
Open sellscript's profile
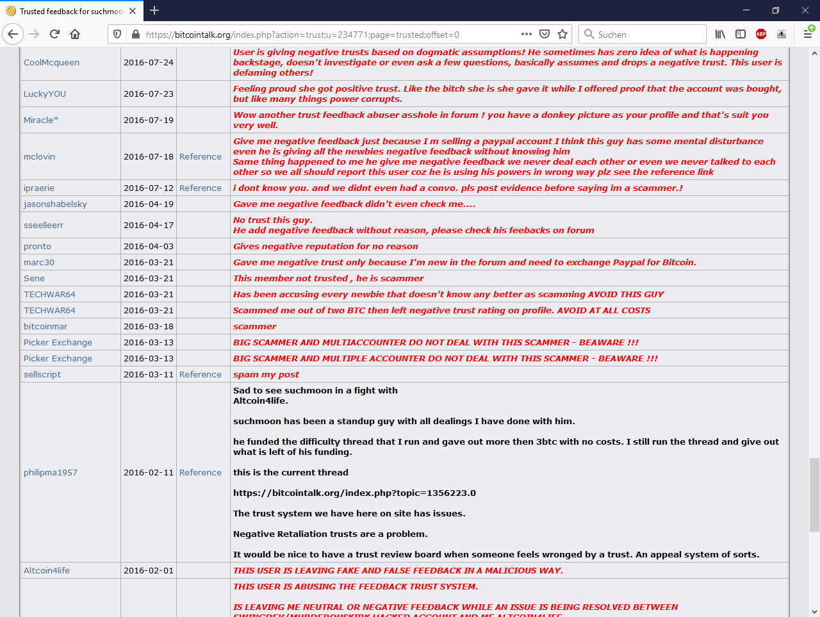[42, 375]
